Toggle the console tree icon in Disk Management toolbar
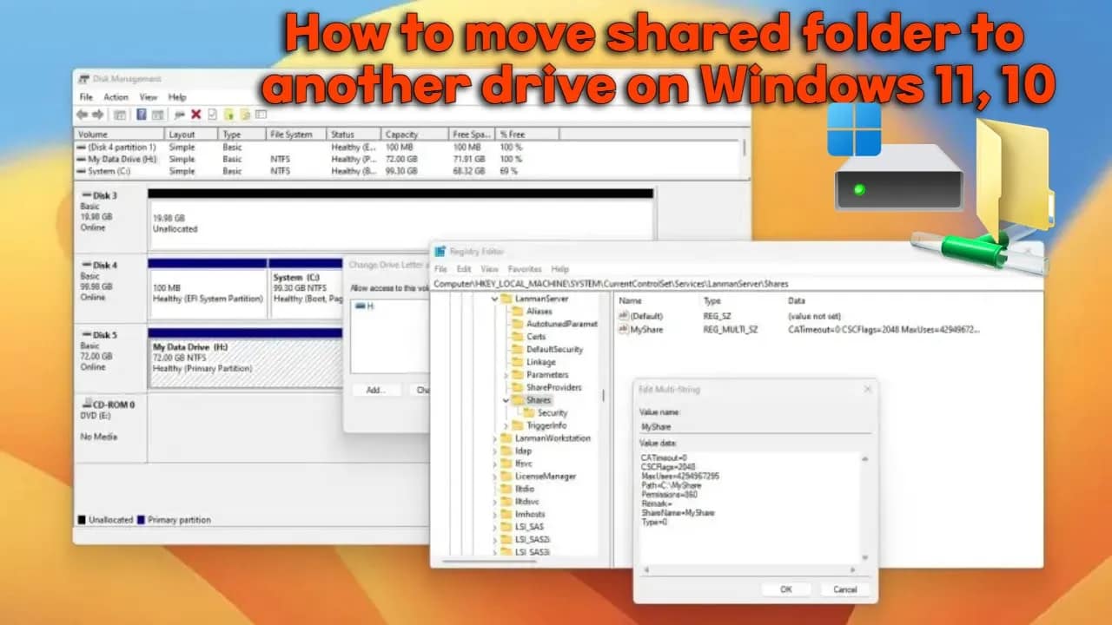The width and height of the screenshot is (1112, 625). tap(120, 112)
